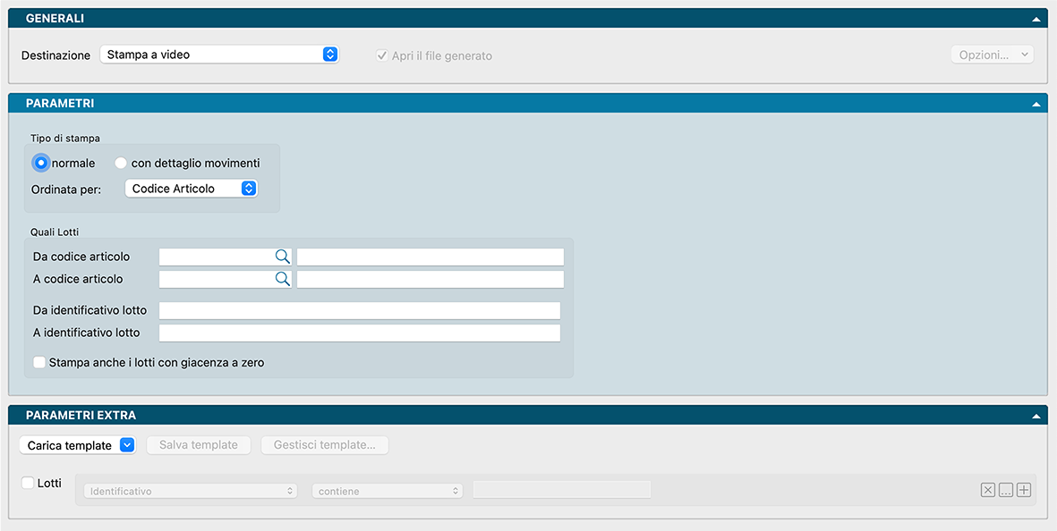
Task: Enable printing lots with zero stock
Action: [x=39, y=363]
